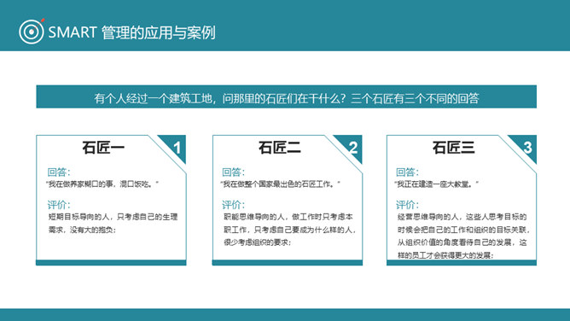Click the "回答:" label in 石匠一 card
This screenshot has height=321, width=570.
59,172
